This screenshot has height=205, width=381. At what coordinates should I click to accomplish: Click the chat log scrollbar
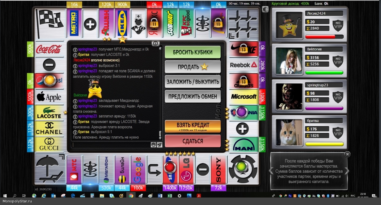pyautogui.click(x=160, y=94)
